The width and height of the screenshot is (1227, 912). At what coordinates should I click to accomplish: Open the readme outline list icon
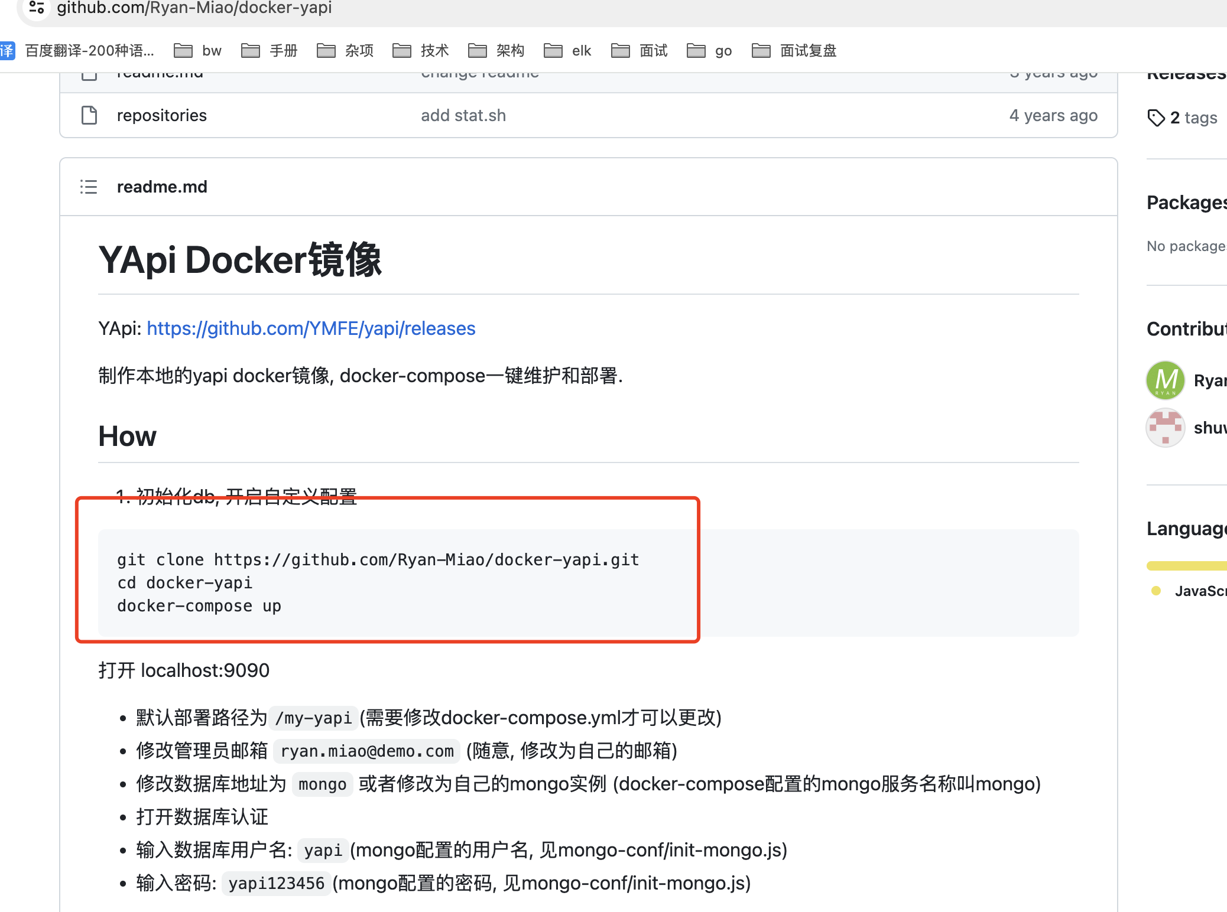[89, 187]
